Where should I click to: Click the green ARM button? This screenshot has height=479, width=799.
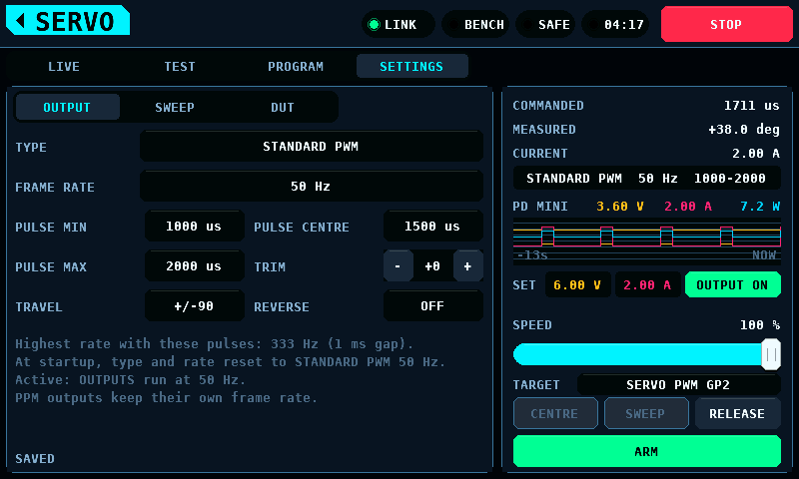click(x=646, y=451)
